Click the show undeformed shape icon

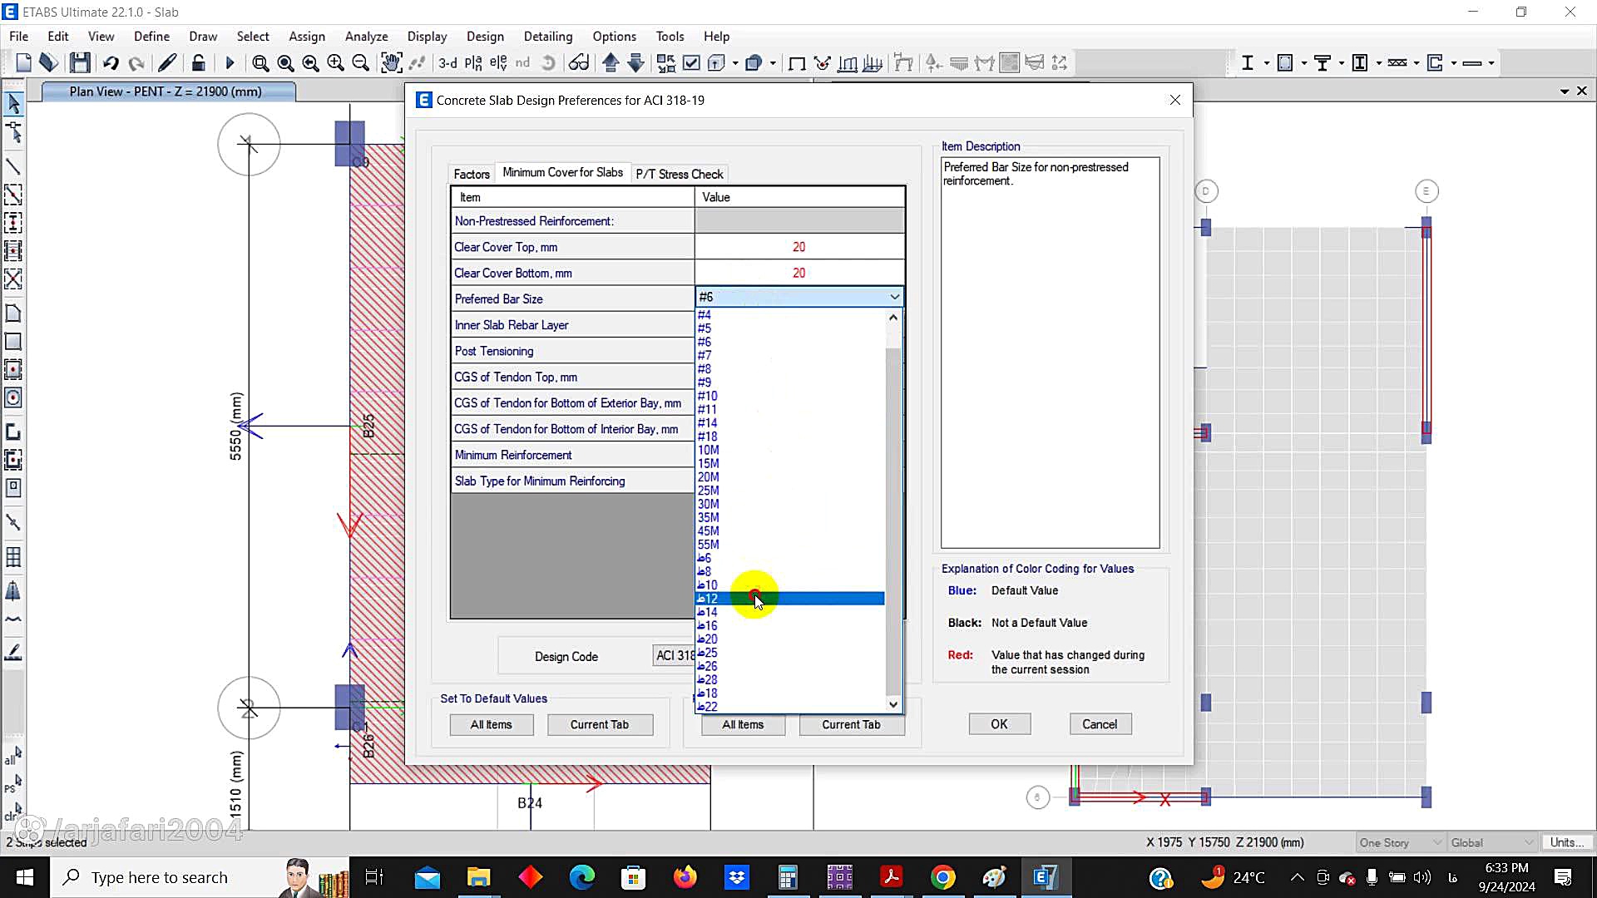[x=797, y=63]
